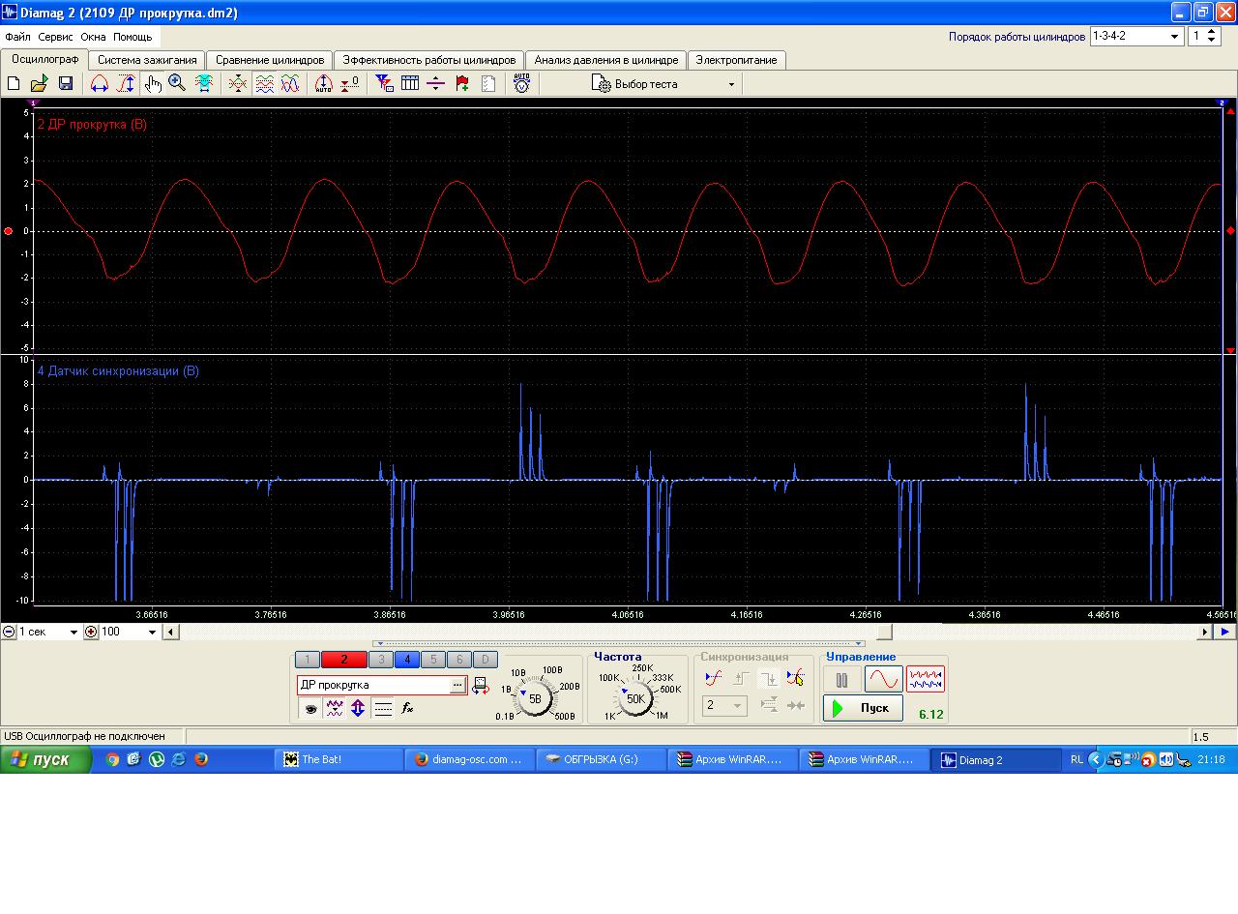
Task: Click the notes document icon in toolbar
Action: coord(488,84)
